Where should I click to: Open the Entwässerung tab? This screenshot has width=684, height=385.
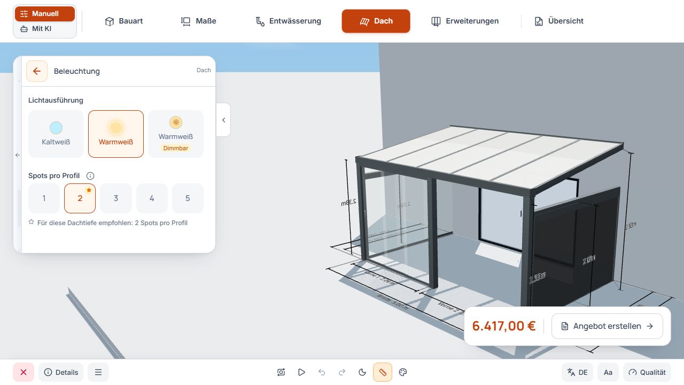point(289,21)
